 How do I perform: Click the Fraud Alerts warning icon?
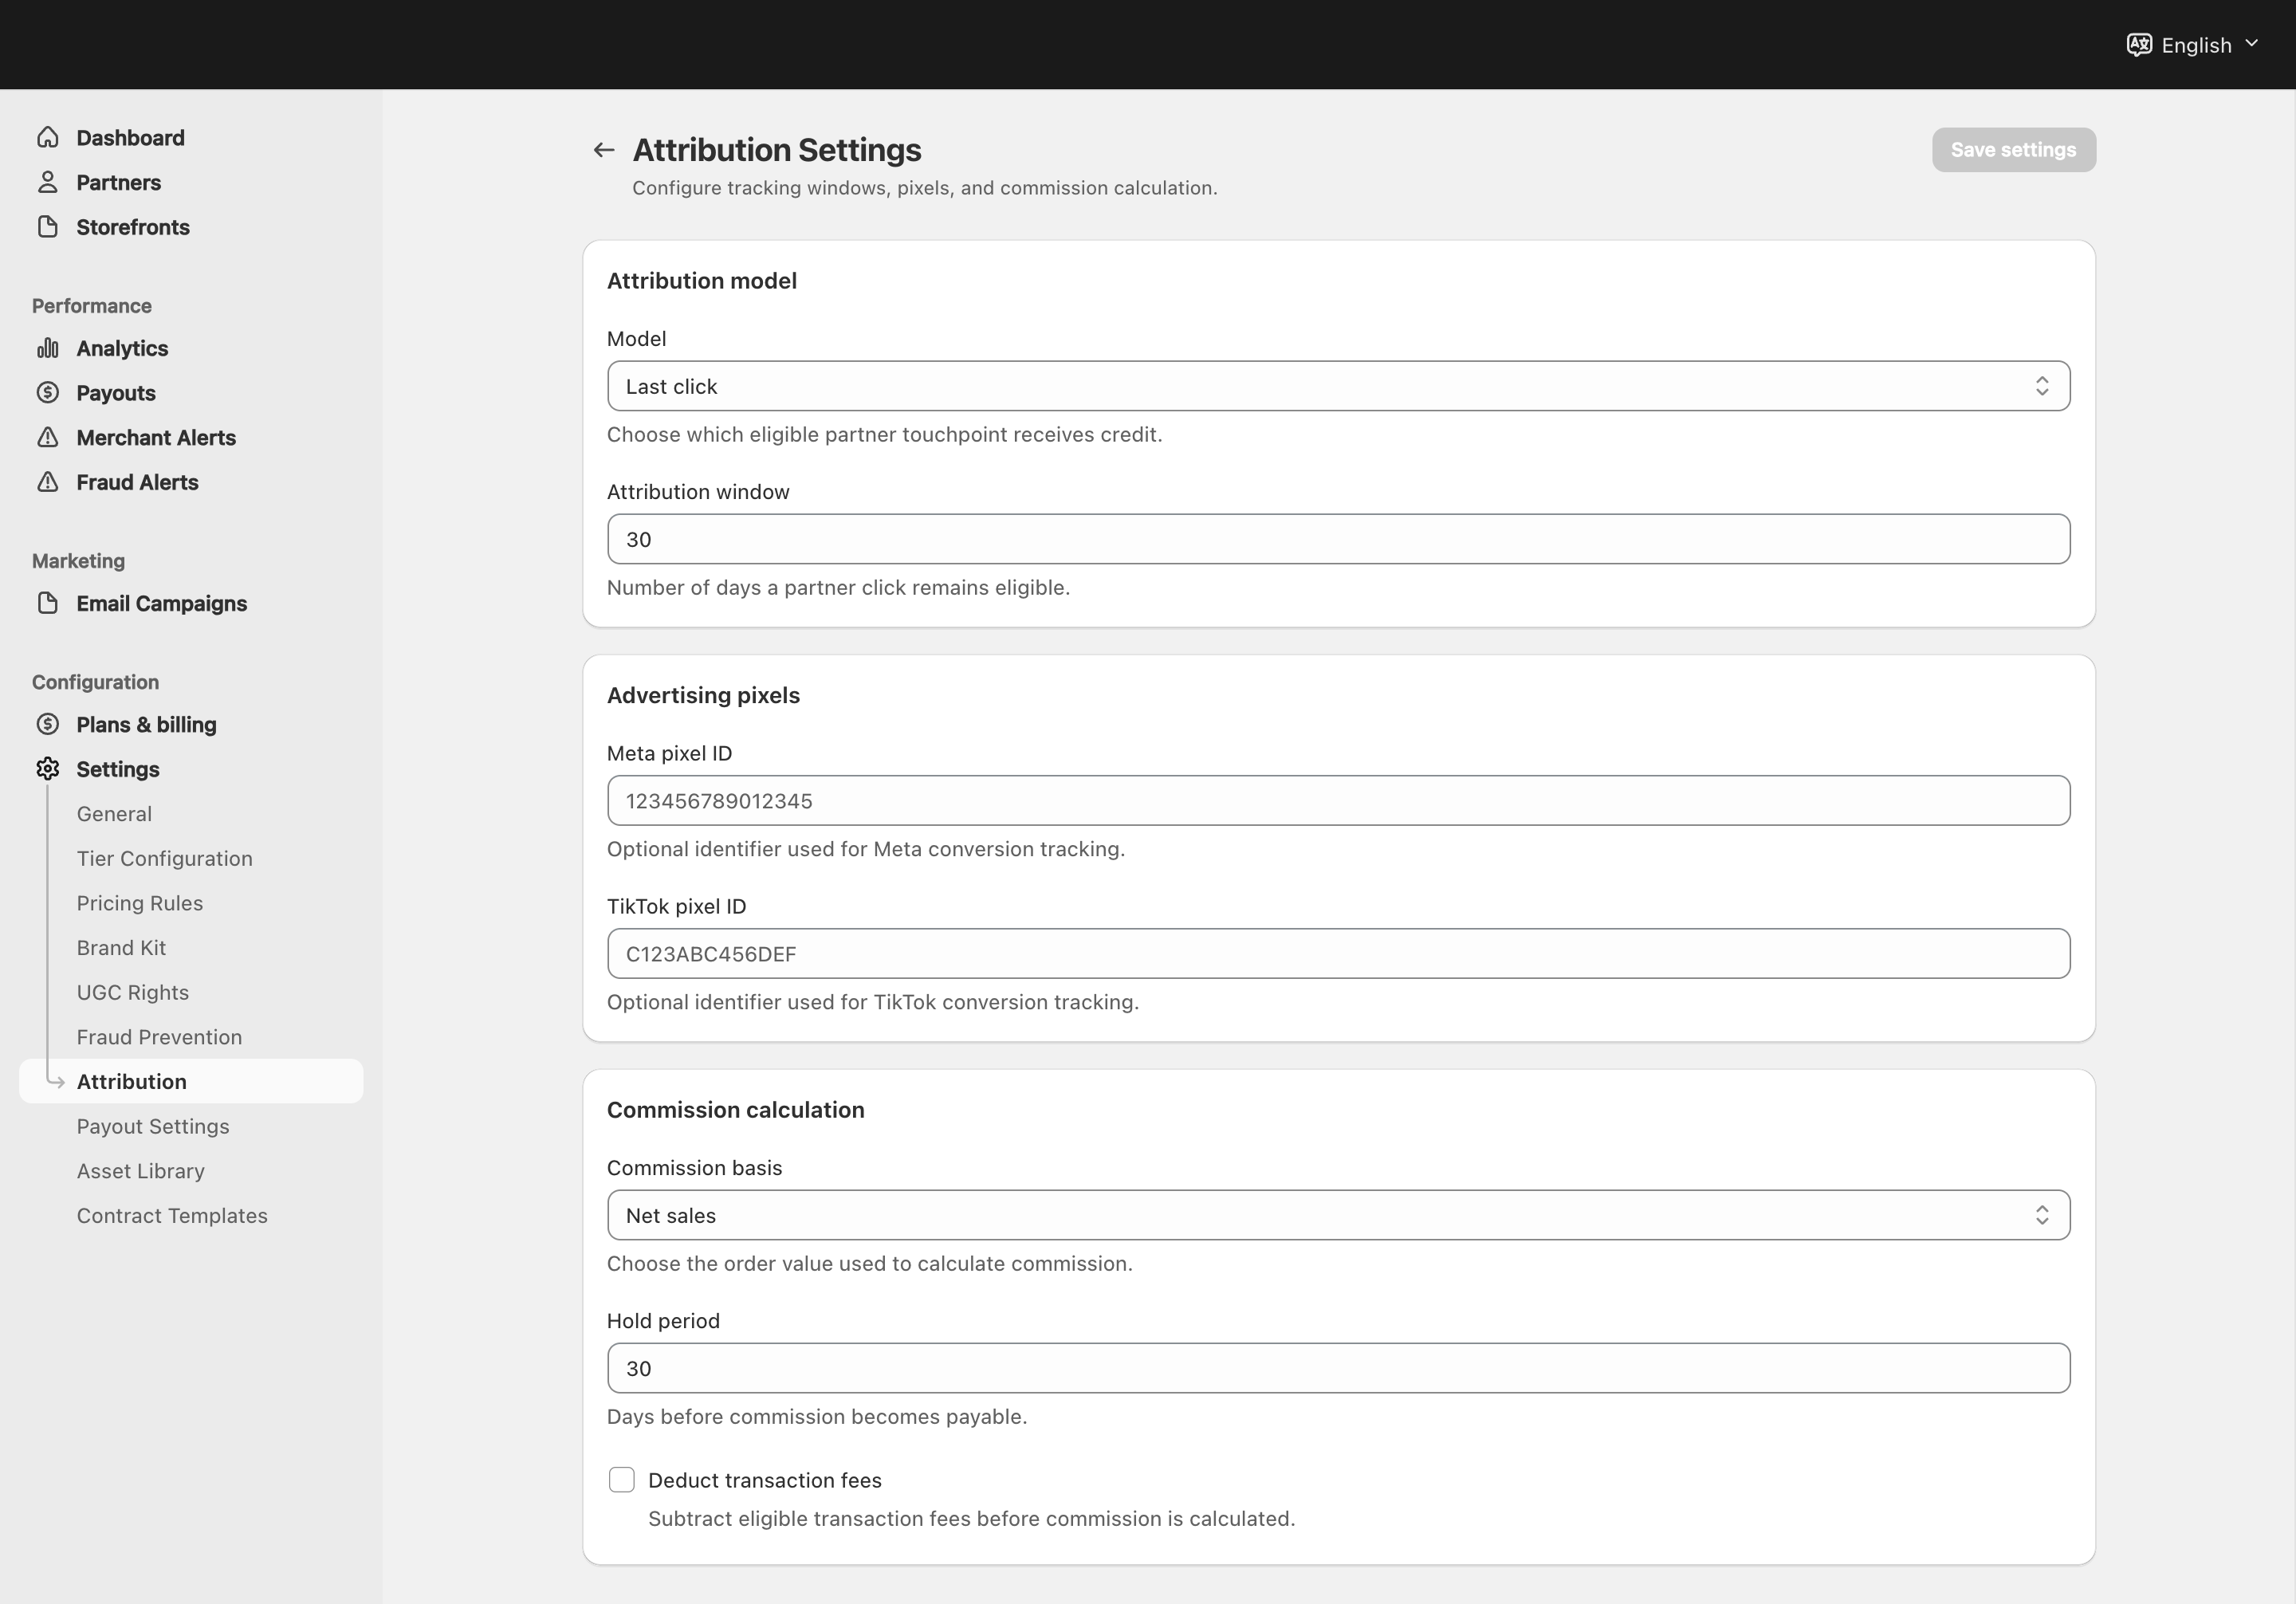coord(47,482)
